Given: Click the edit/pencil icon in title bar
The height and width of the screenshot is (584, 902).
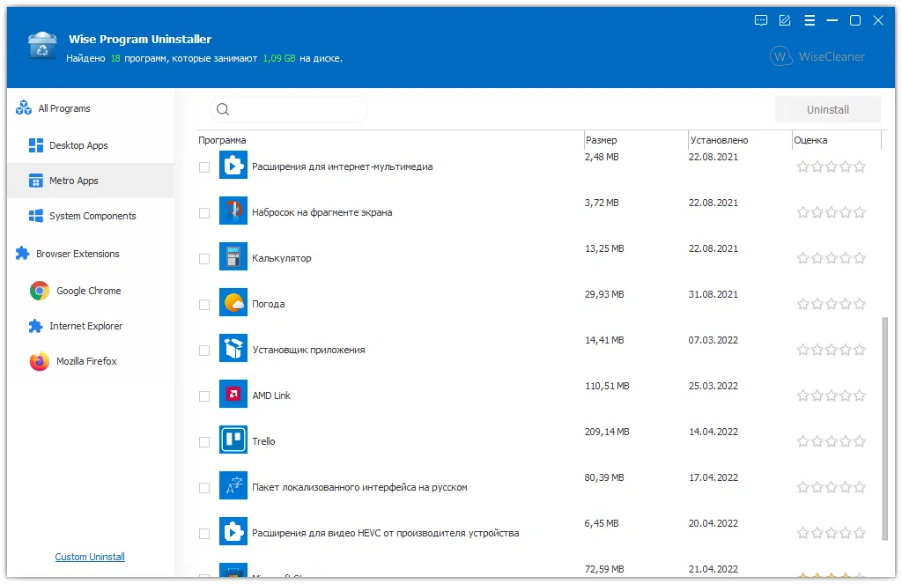Looking at the screenshot, I should (x=785, y=20).
